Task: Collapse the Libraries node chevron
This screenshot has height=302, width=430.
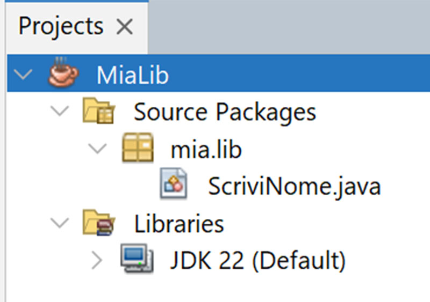Action: pos(60,223)
